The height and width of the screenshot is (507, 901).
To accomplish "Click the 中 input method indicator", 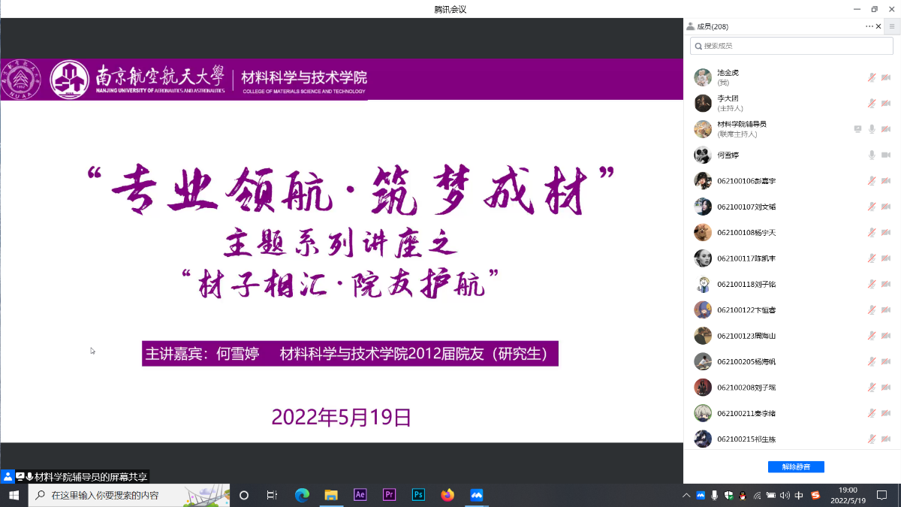I will click(799, 496).
